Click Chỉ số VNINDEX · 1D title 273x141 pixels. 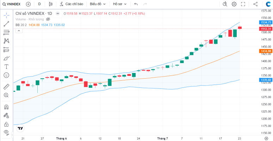pos(34,14)
